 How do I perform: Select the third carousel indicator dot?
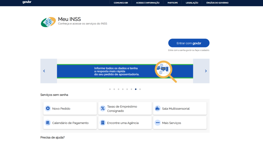click(118, 89)
